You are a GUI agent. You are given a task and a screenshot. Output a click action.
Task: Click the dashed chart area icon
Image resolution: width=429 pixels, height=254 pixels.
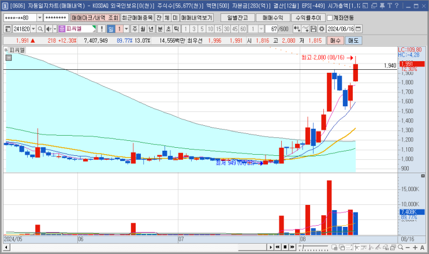(x=349, y=248)
